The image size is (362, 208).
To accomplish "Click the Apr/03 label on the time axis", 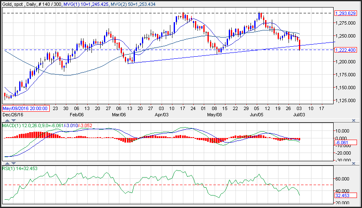I will [162, 114].
